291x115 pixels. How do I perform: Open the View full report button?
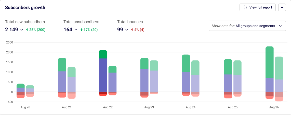258,7
